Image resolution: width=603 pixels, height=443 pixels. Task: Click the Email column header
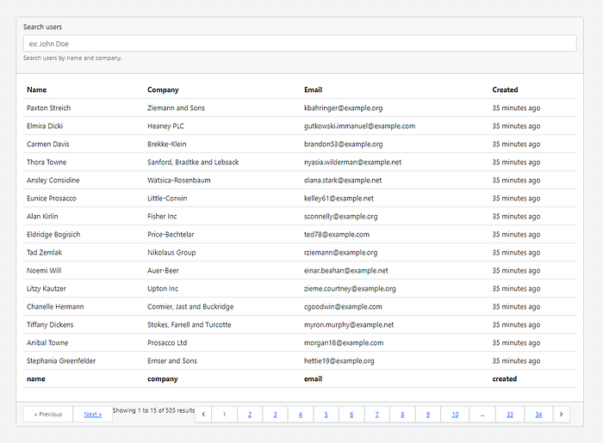(313, 89)
